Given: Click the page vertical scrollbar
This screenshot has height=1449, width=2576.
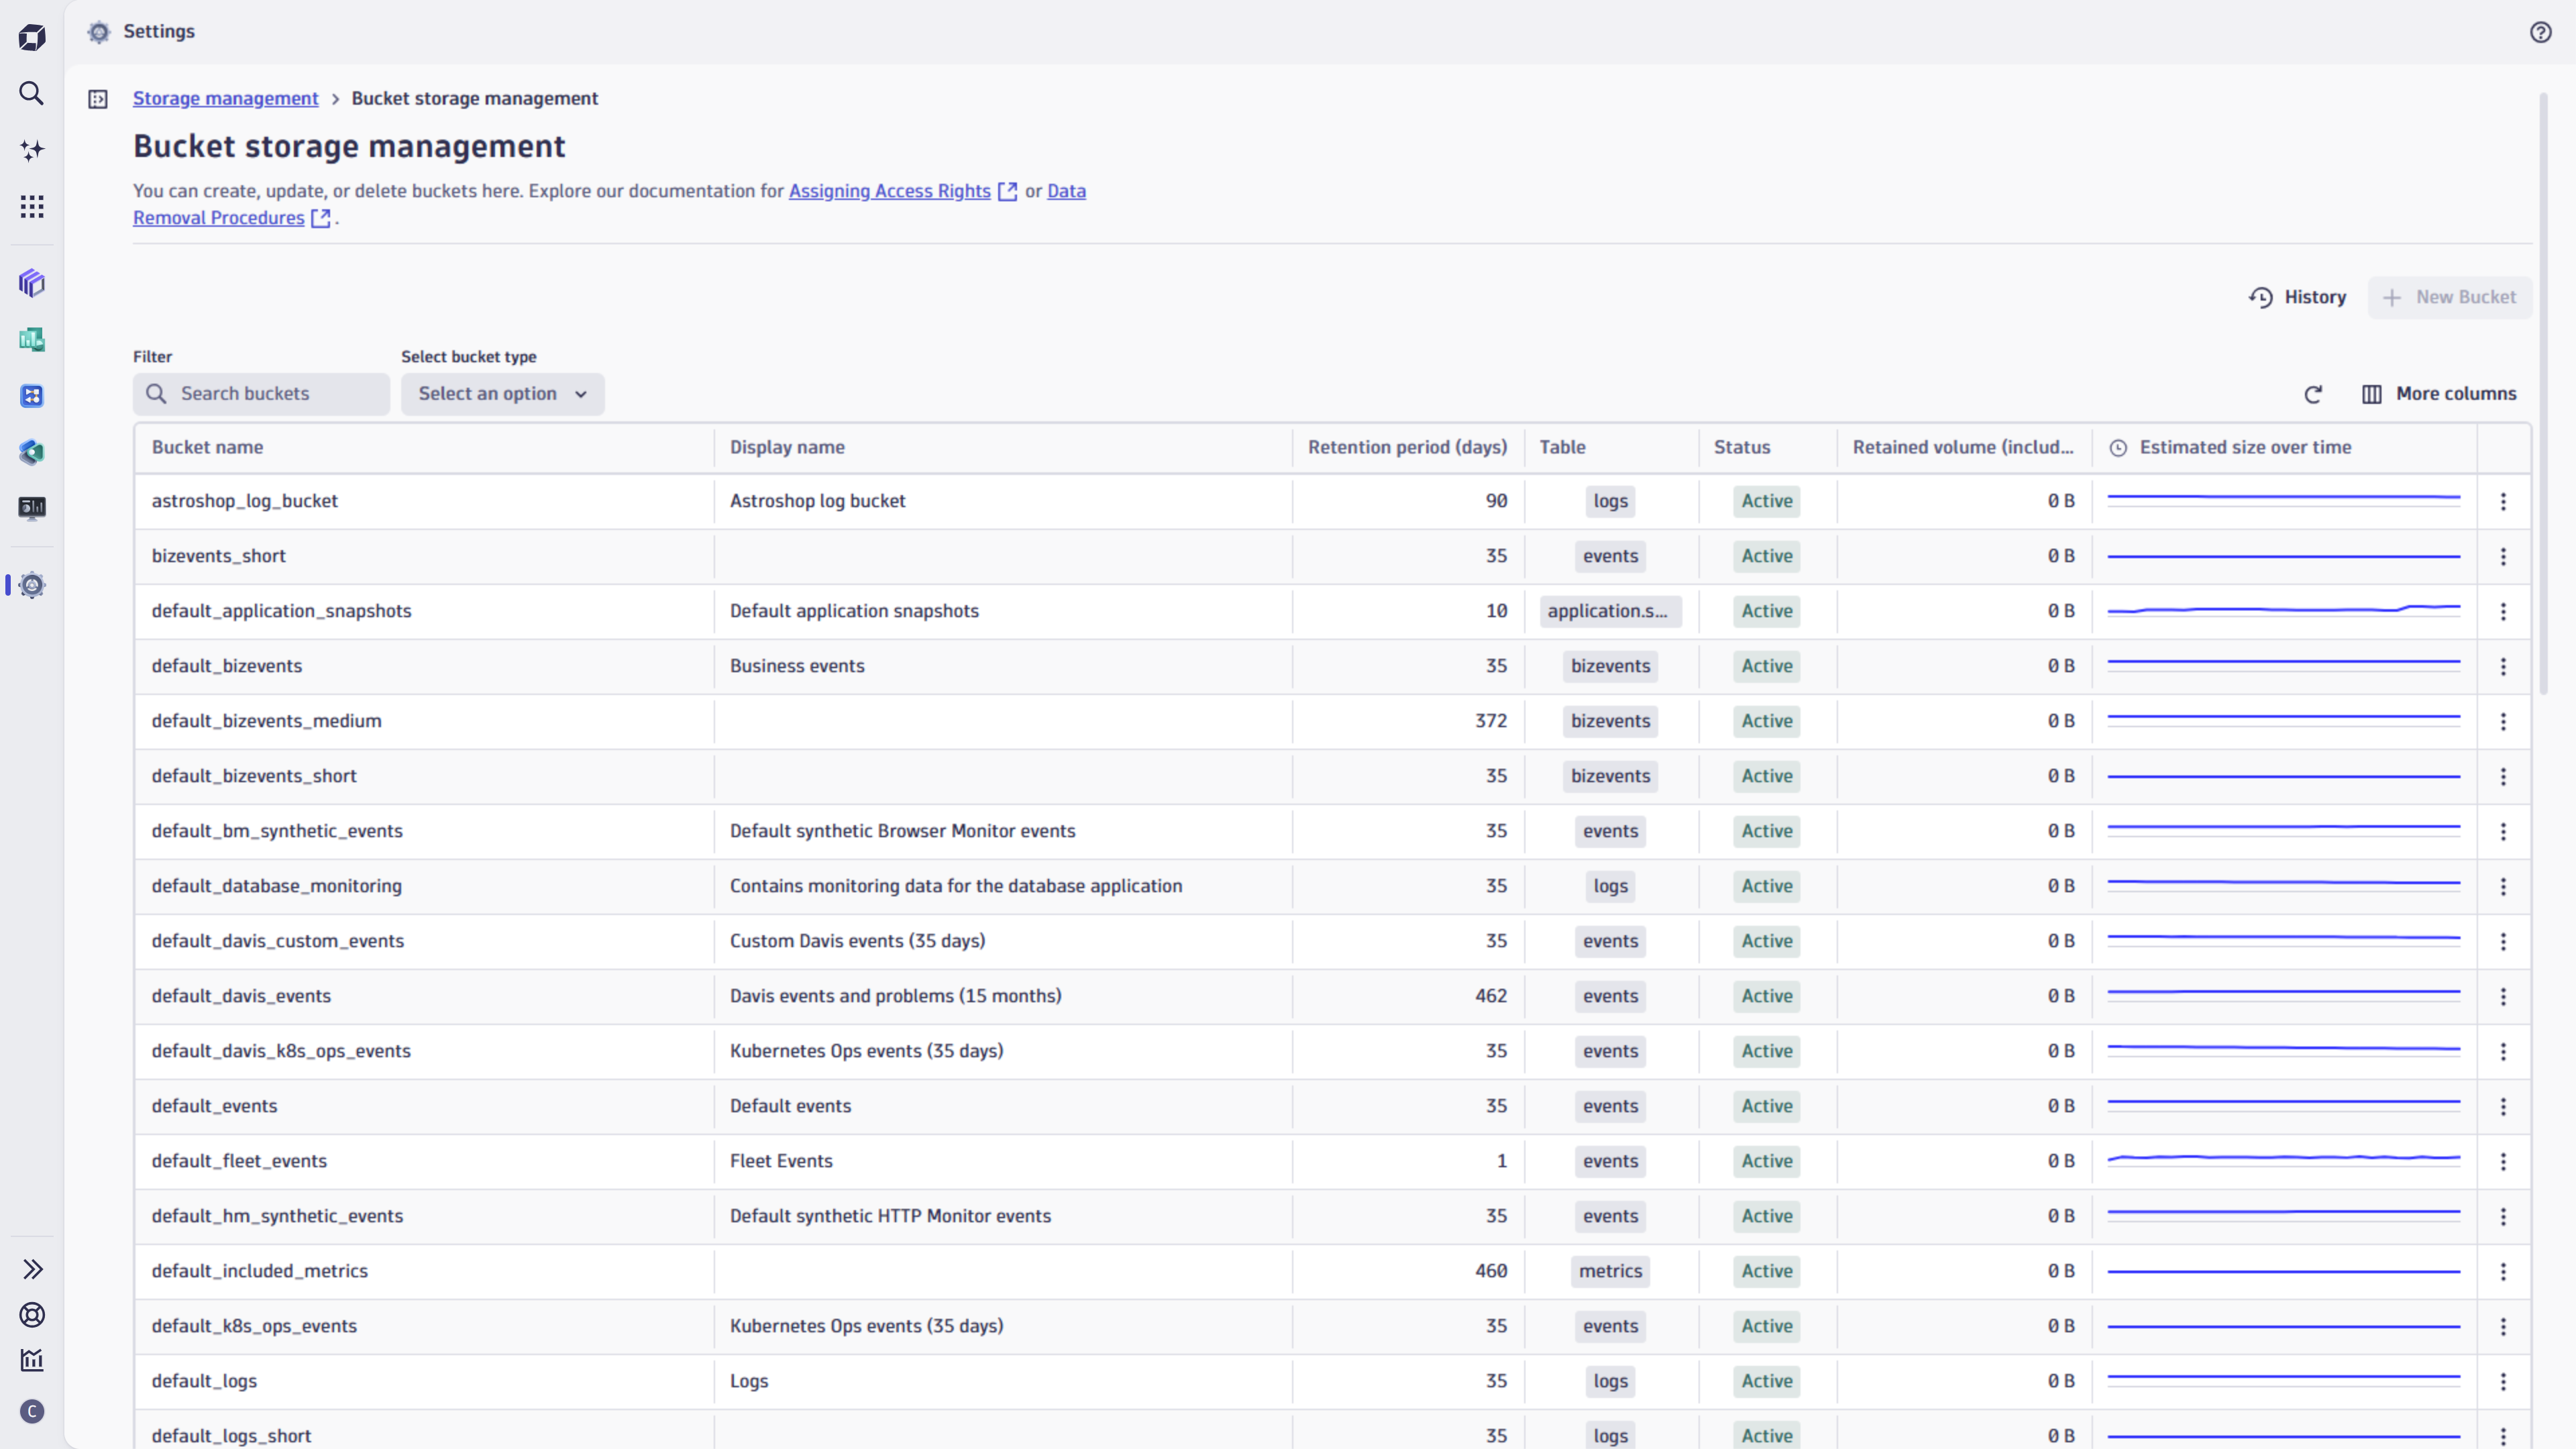Looking at the screenshot, I should (x=2544, y=394).
